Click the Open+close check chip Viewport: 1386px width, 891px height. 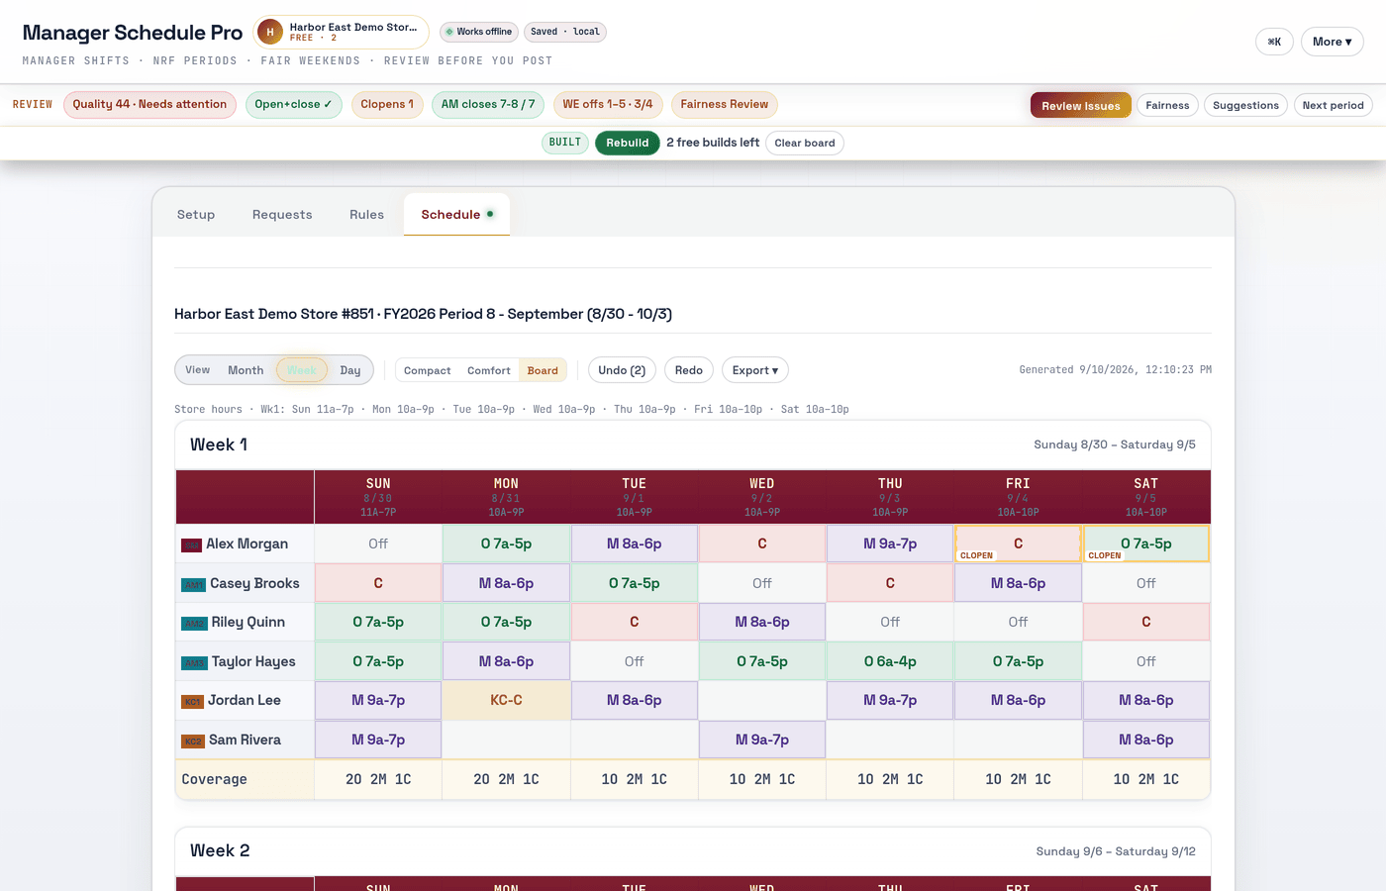point(293,104)
